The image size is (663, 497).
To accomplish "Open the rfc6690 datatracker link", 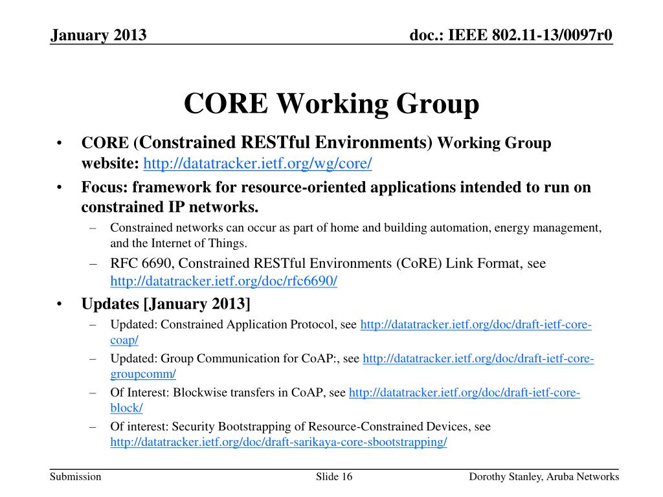I will (223, 281).
